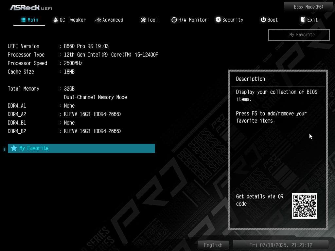Open the Exit tab
This screenshot has width=335, height=251.
[x=309, y=20]
